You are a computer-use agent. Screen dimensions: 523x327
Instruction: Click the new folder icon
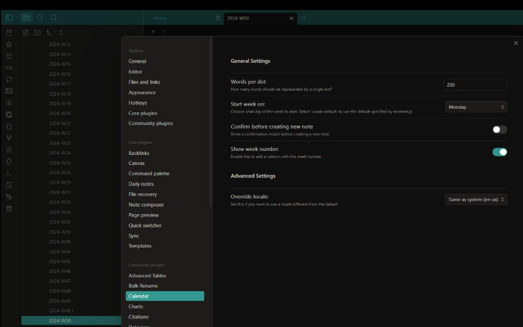37,32
